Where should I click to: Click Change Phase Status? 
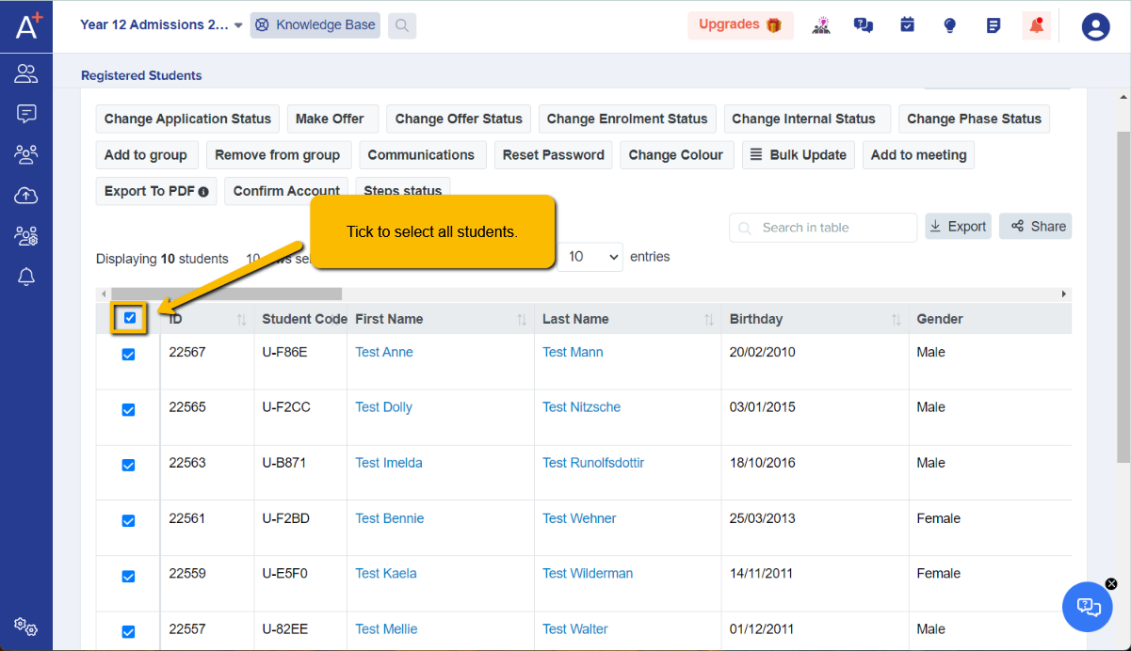[x=974, y=119]
